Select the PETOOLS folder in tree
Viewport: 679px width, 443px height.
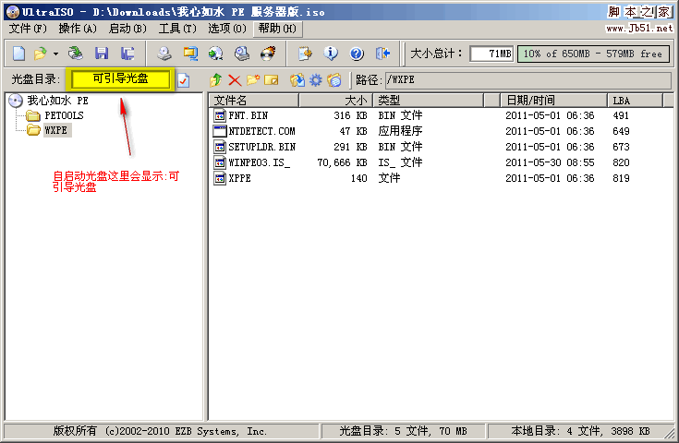click(x=64, y=115)
